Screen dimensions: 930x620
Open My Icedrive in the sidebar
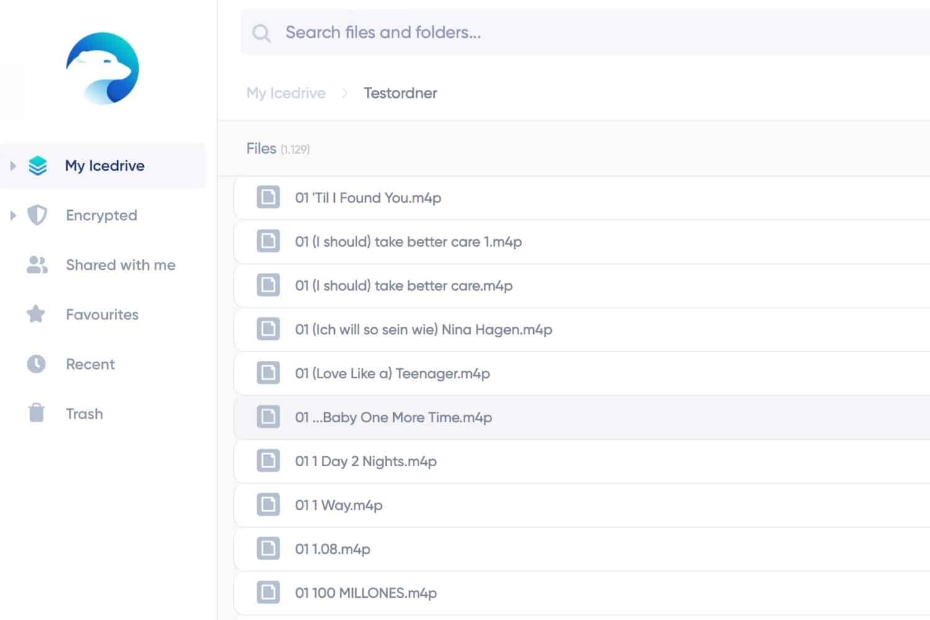(103, 166)
